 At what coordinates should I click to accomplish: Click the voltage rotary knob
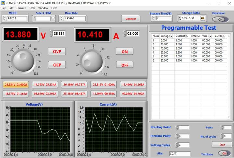point(23,61)
